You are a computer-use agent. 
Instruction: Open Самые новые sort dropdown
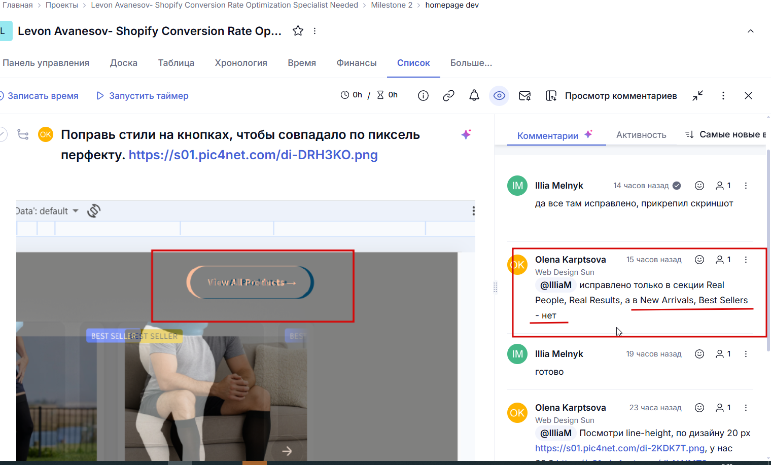point(725,134)
